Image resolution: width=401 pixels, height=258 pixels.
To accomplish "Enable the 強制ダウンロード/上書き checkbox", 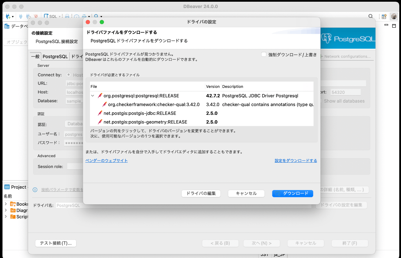I will coord(264,54).
